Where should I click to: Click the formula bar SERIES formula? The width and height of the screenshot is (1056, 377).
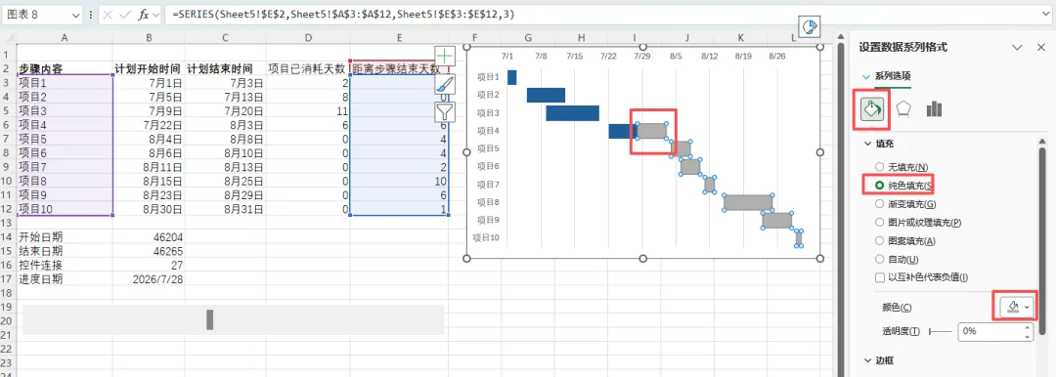click(342, 14)
